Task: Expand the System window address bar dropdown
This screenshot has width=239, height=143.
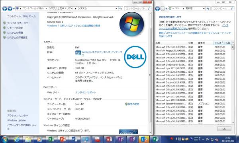Action: pos(116,9)
